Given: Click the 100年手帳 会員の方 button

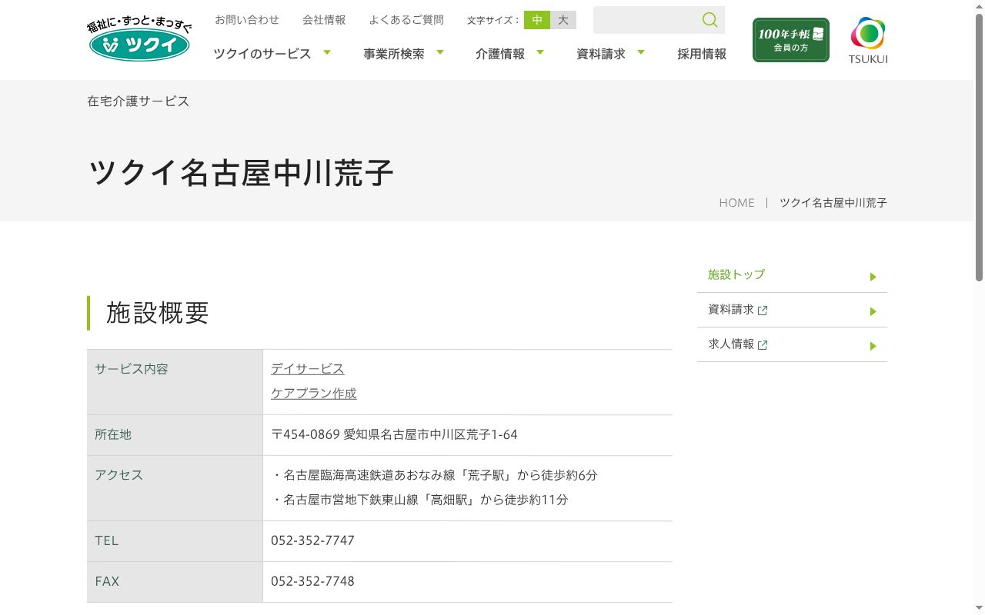Looking at the screenshot, I should (791, 40).
